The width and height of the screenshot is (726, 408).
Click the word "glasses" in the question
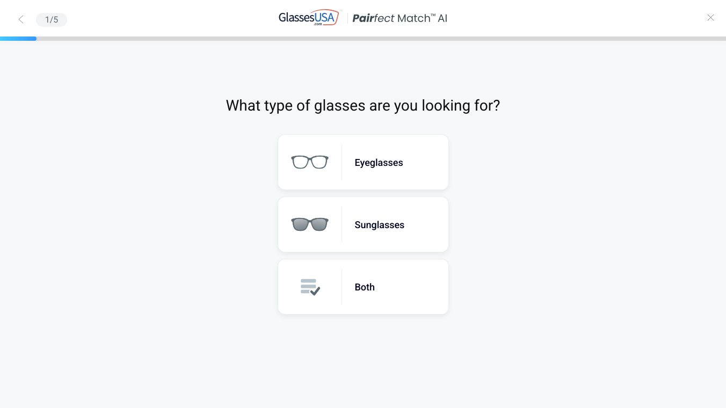pos(339,106)
